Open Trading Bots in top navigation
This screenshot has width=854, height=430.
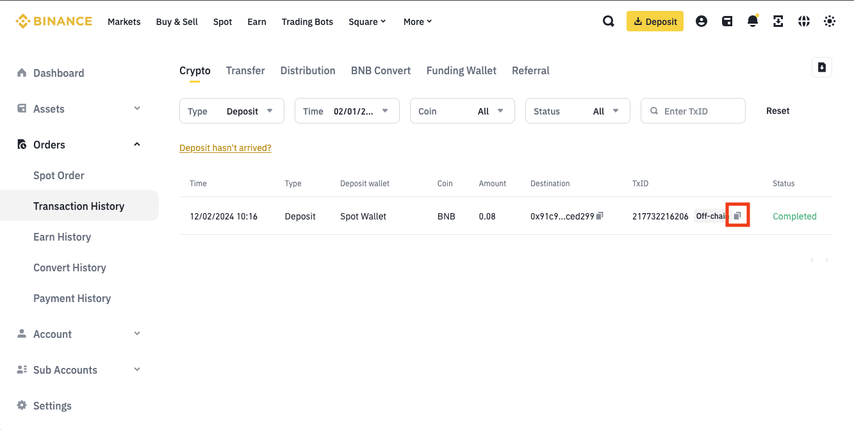(308, 22)
